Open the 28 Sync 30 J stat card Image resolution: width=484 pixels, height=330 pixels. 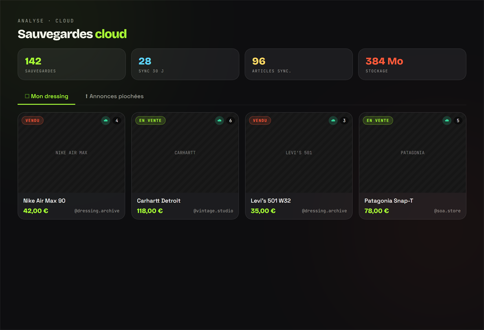[185, 64]
